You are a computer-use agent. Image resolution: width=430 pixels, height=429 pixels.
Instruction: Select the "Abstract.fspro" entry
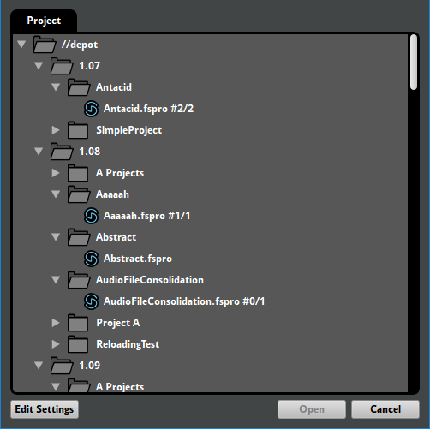click(138, 259)
